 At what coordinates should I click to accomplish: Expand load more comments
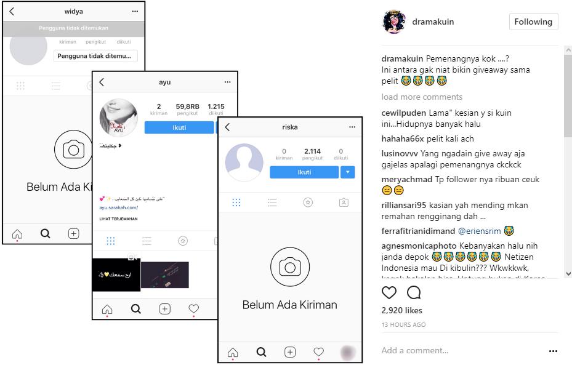click(422, 97)
